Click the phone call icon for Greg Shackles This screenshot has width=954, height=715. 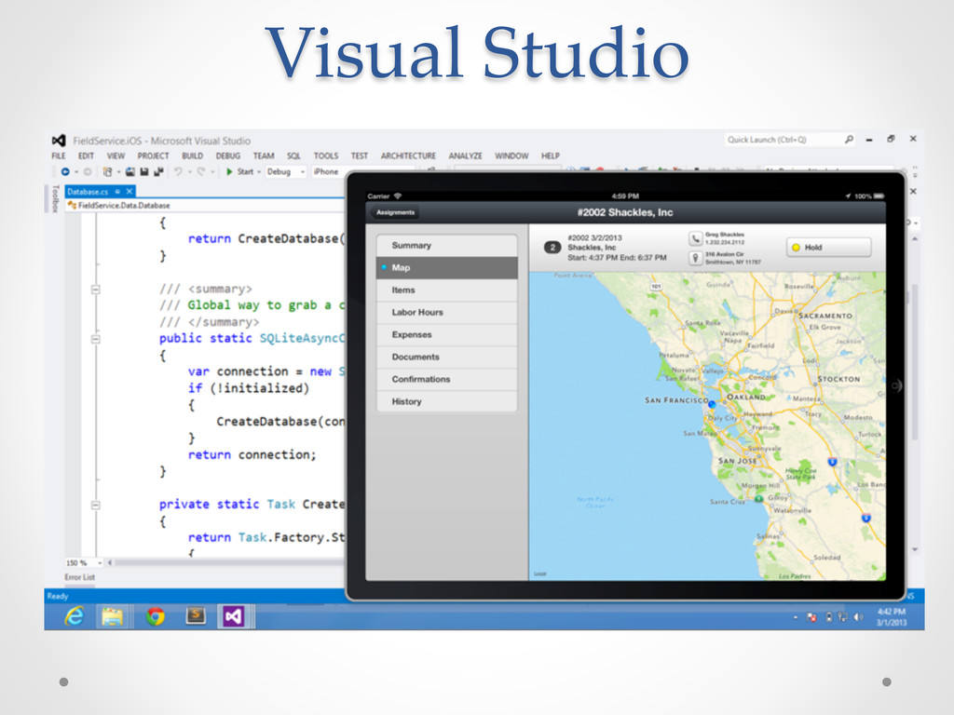coord(695,238)
